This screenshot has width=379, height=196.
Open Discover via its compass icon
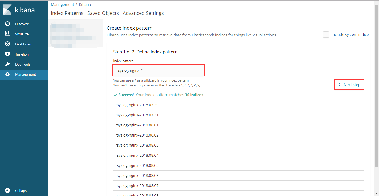7,24
